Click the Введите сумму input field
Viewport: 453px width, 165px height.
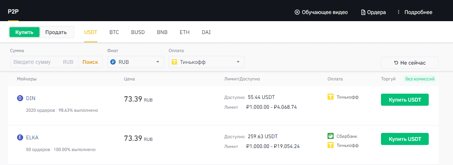(37, 62)
